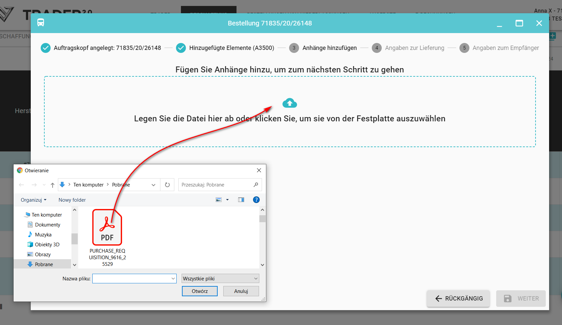This screenshot has width=562, height=325.
Task: Click the search magnifier in Pobrane search
Action: coord(256,185)
